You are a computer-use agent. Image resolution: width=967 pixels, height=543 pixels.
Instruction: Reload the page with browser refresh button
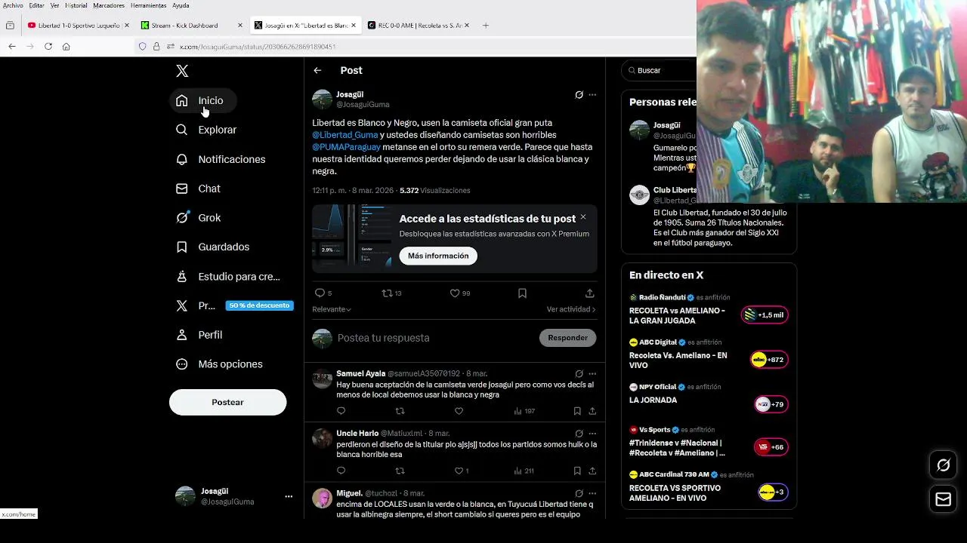[48, 46]
